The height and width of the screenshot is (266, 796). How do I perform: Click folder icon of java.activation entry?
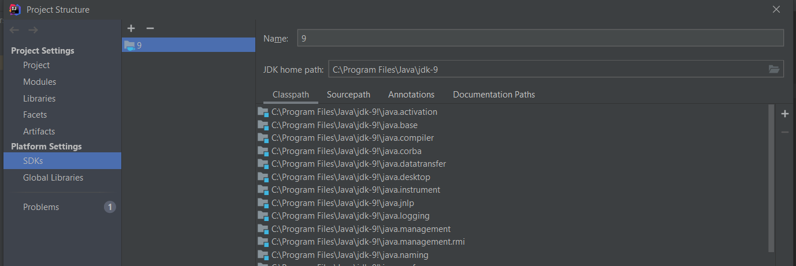[263, 112]
